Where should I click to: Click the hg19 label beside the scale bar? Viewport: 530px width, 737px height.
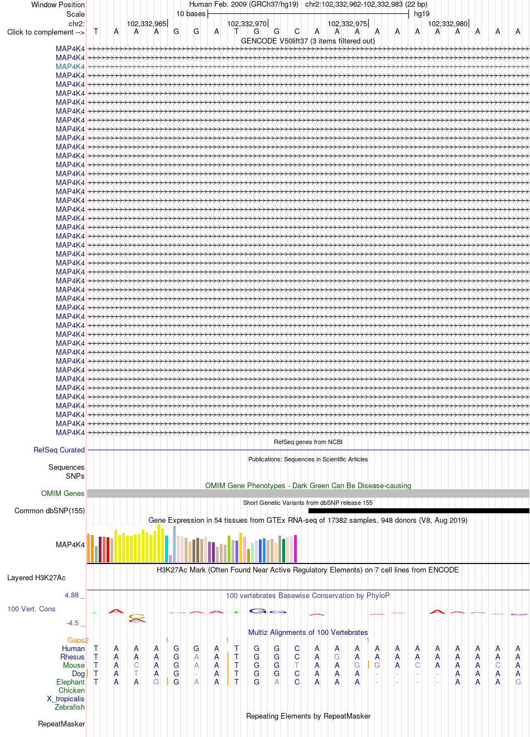(x=422, y=14)
